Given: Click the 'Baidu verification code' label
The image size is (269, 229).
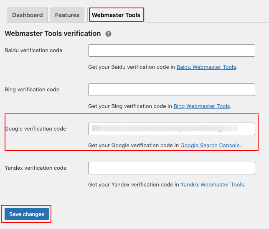Looking at the screenshot, I should tap(33, 50).
